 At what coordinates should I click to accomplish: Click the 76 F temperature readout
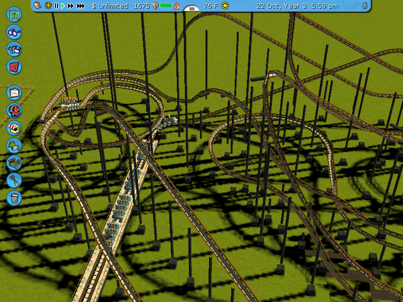pyautogui.click(x=211, y=6)
